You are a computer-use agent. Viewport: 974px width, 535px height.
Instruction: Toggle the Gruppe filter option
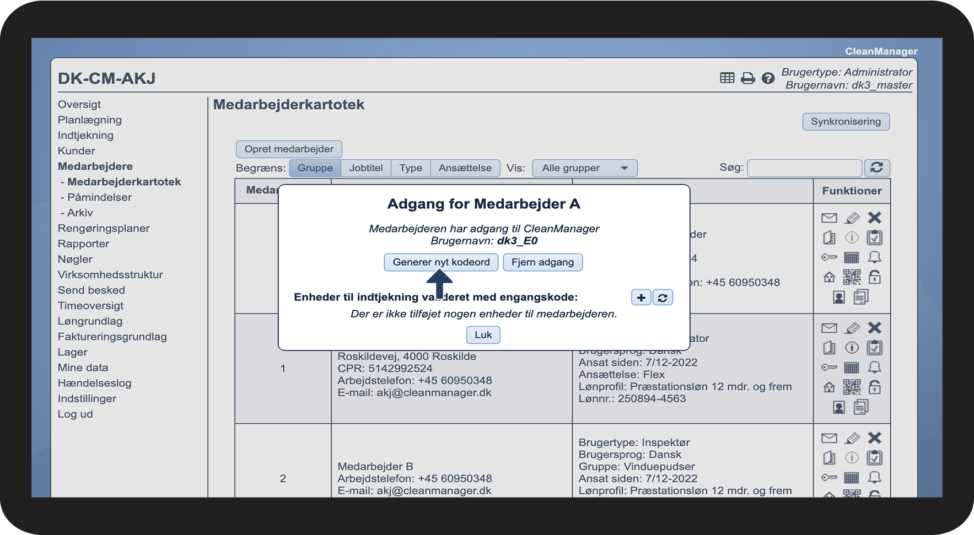[315, 168]
